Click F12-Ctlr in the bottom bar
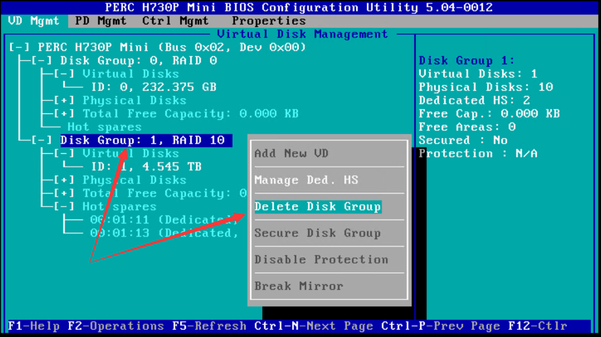601x337 pixels. click(538, 326)
